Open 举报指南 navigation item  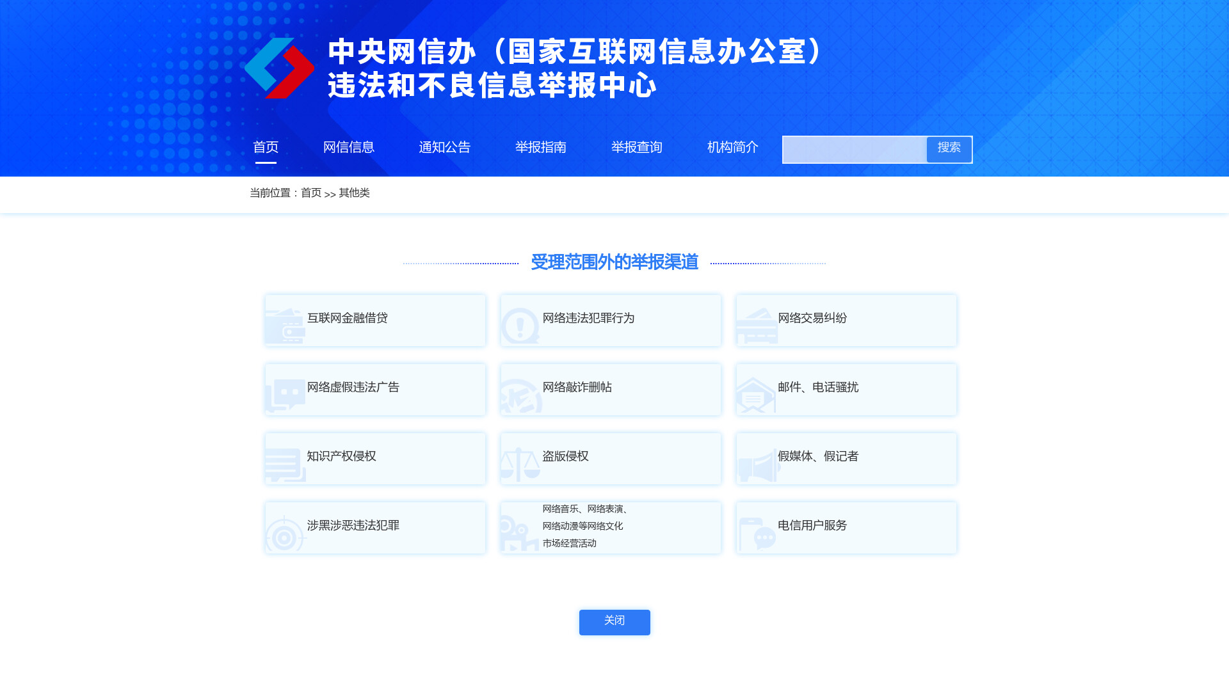click(541, 147)
